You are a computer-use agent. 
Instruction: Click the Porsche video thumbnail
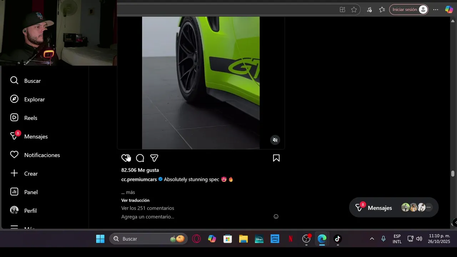pyautogui.click(x=201, y=83)
